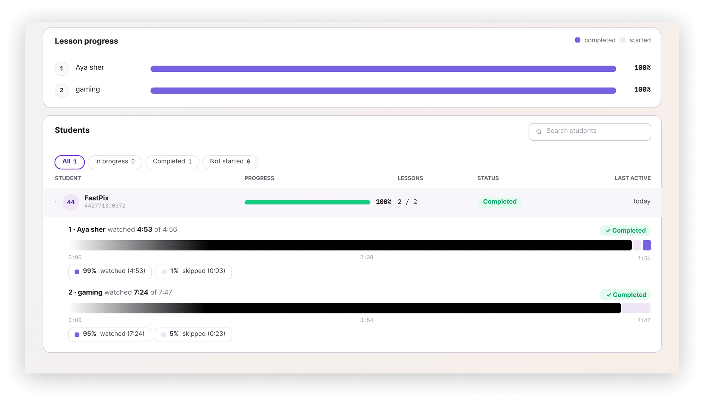Select the All filter tab
The width and height of the screenshot is (704, 402).
70,161
